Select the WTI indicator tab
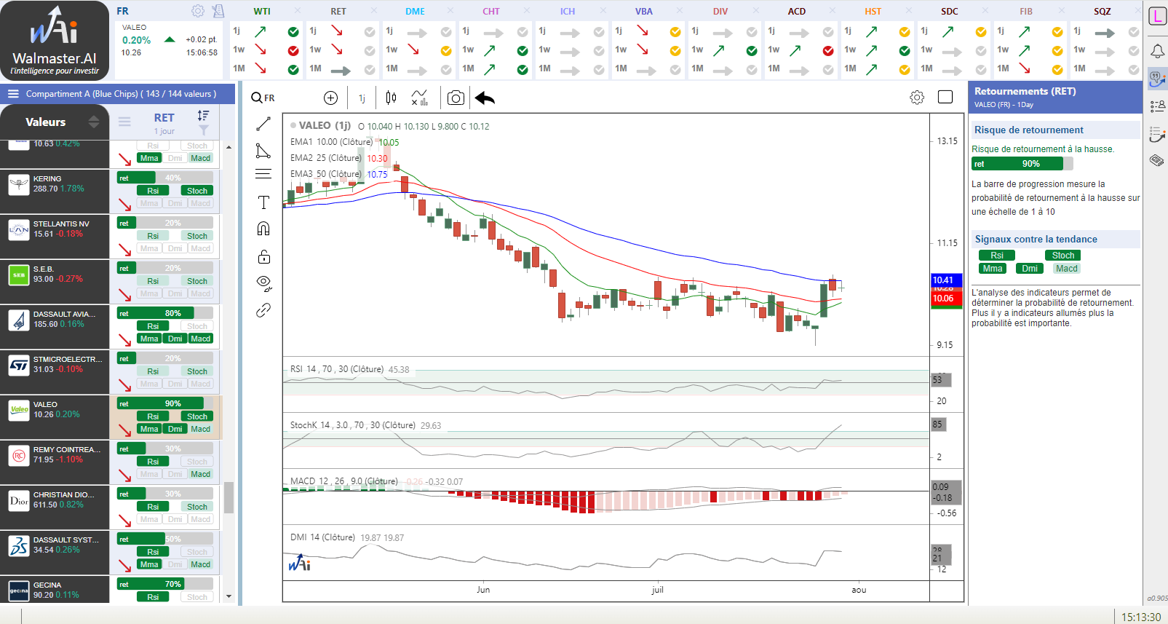1168x624 pixels. click(x=262, y=12)
